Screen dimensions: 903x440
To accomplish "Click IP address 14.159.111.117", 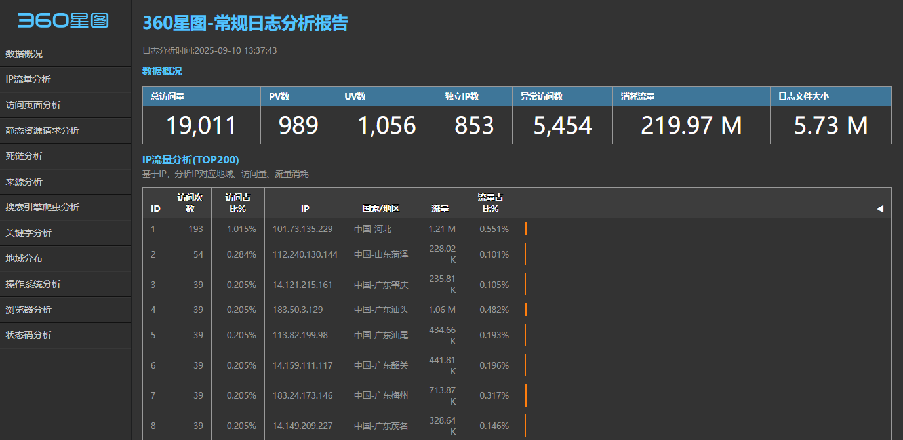I will [x=303, y=365].
